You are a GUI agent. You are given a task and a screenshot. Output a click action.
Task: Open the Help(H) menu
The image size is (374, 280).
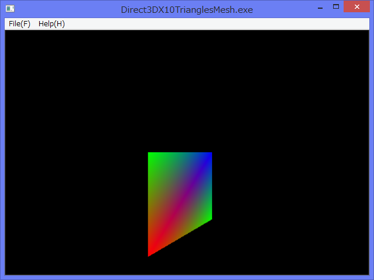[x=51, y=24]
